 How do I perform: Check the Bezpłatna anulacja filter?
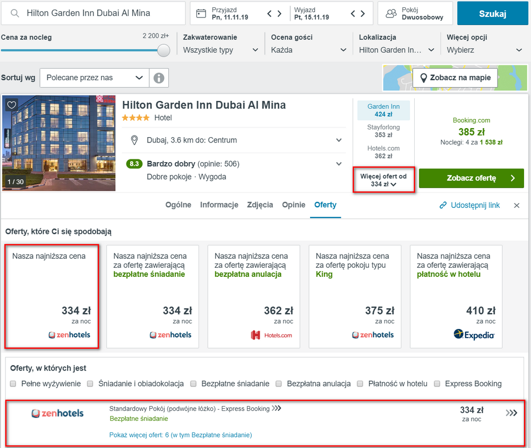(279, 384)
